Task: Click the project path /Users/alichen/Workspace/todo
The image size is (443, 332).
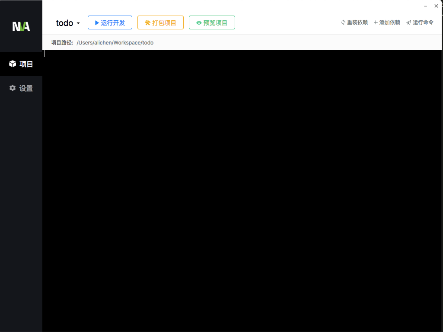Action: point(115,43)
